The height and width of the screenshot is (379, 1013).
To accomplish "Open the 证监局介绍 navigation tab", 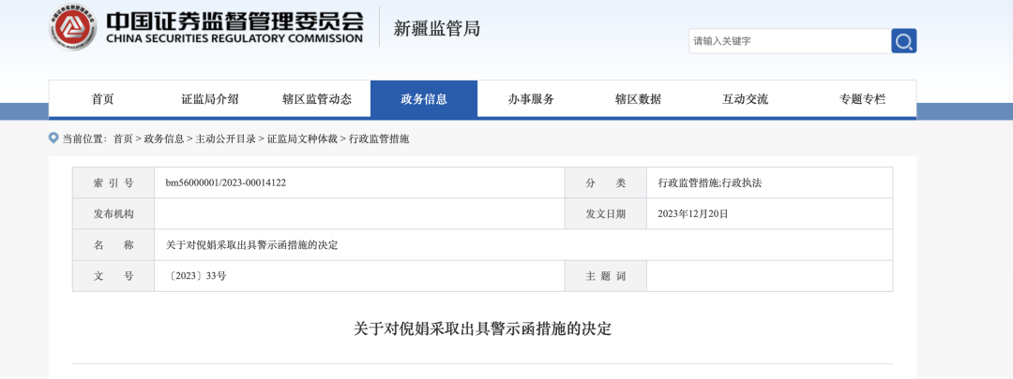I will coord(209,99).
